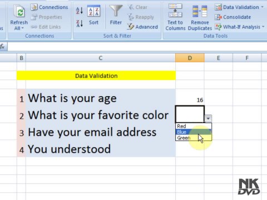Click the number 4 cell in column B
The image size is (267, 200).
(x=22, y=148)
